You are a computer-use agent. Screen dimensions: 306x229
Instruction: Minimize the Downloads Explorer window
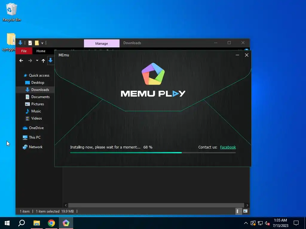(216, 43)
